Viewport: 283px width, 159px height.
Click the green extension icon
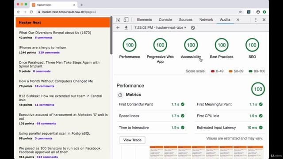264,12
